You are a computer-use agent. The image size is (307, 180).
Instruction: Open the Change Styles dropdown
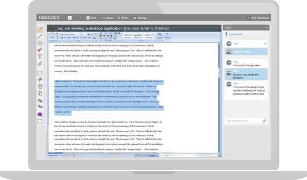click(160, 36)
